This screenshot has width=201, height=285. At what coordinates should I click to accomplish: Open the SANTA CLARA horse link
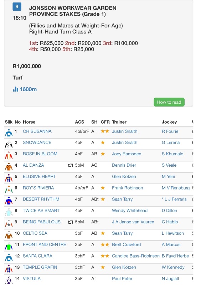pyautogui.click(x=37, y=256)
